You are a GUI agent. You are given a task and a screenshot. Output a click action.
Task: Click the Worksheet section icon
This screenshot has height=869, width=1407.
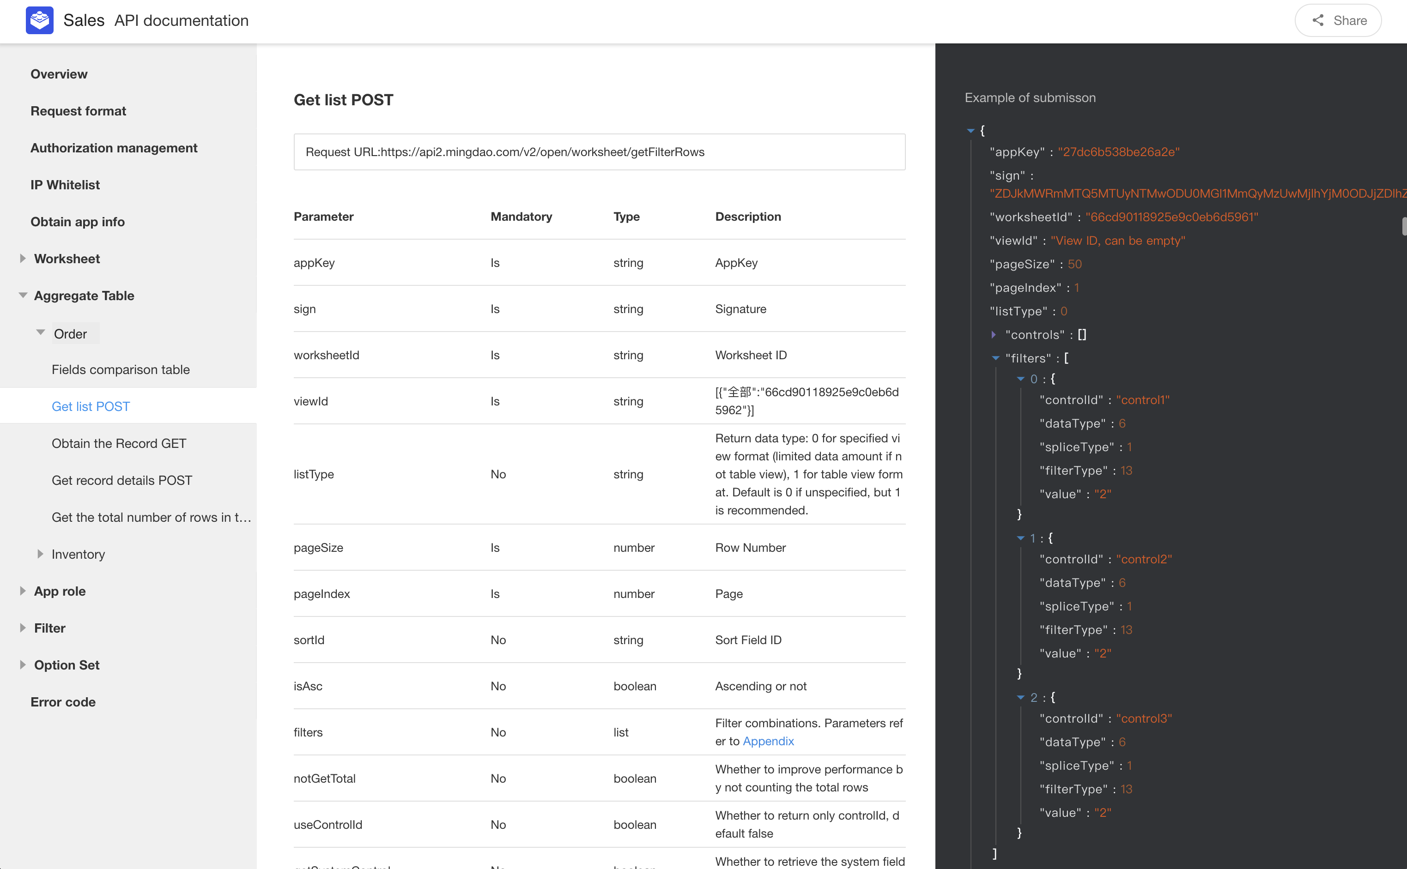tap(21, 258)
